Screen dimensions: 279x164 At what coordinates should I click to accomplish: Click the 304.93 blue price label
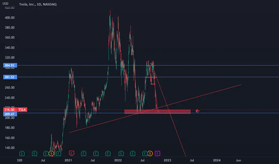tap(10, 65)
